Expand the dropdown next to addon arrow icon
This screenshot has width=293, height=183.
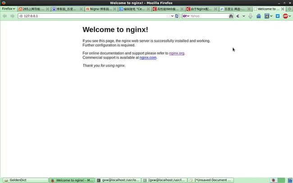click(x=244, y=16)
